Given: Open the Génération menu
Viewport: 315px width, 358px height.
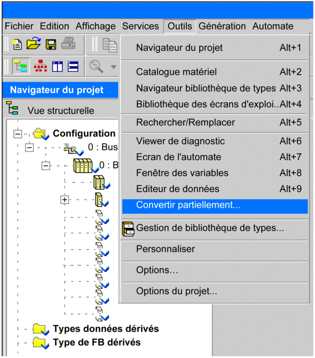Looking at the screenshot, I should 222,26.
